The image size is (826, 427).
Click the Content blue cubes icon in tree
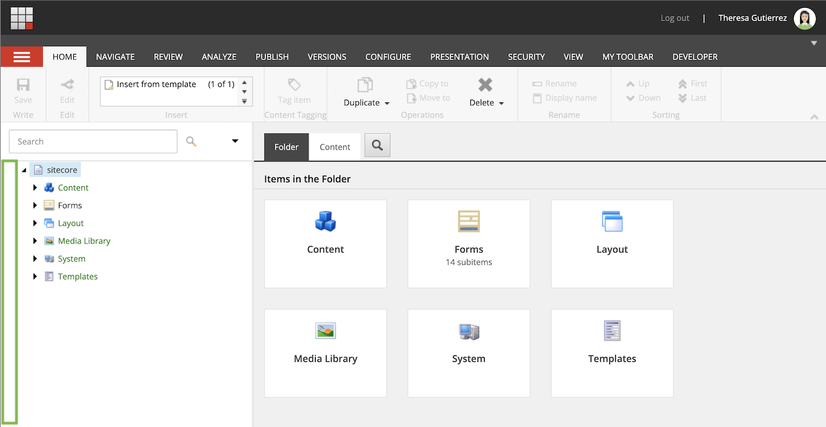coord(50,187)
